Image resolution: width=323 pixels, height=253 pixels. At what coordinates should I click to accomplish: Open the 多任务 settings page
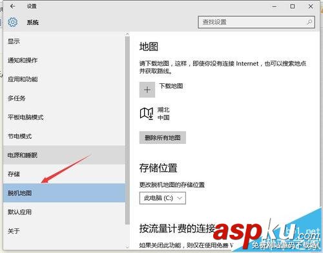(x=64, y=98)
